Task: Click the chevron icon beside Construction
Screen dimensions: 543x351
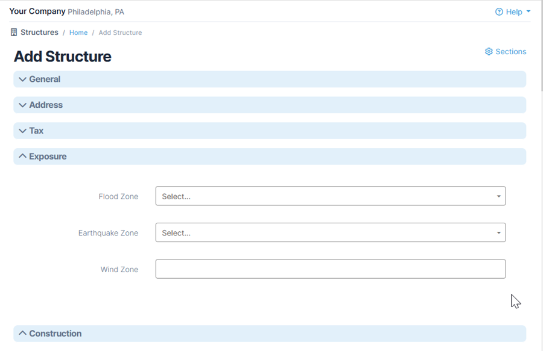Action: point(22,334)
